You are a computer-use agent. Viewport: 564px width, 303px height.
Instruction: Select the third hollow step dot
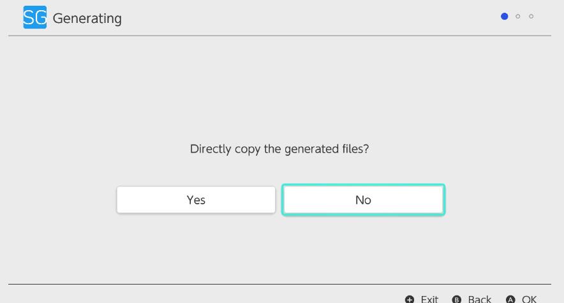coord(531,17)
